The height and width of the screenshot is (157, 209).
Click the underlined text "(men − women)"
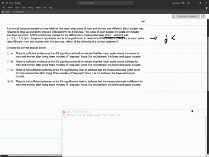[x=114, y=35]
